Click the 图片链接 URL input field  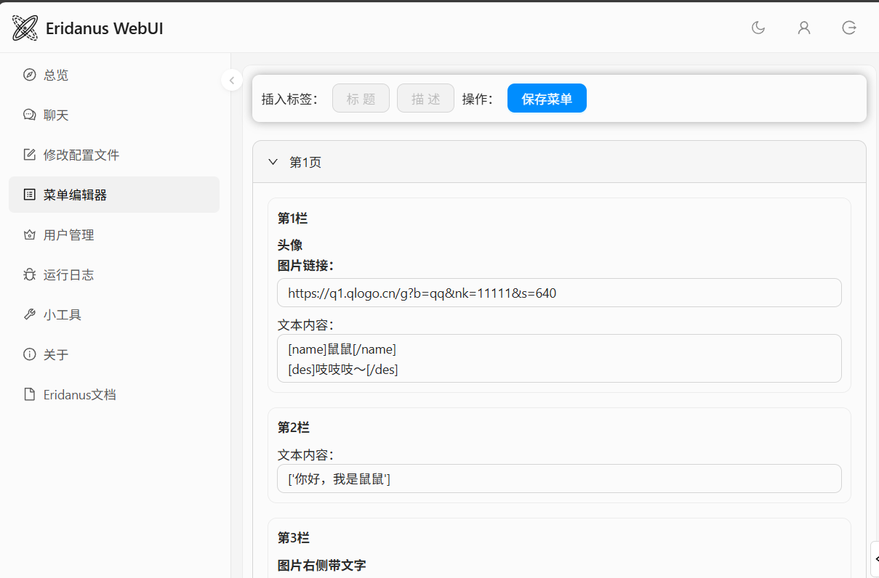[558, 293]
